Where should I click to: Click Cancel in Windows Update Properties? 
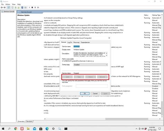[95, 94]
